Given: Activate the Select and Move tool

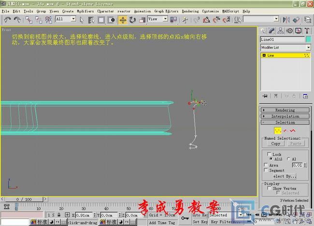Looking at the screenshot, I should click(x=123, y=20).
